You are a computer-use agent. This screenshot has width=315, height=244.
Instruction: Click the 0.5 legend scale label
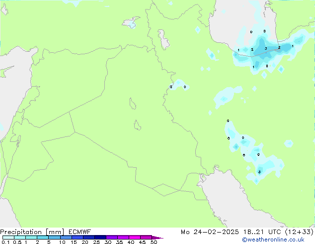(17, 242)
